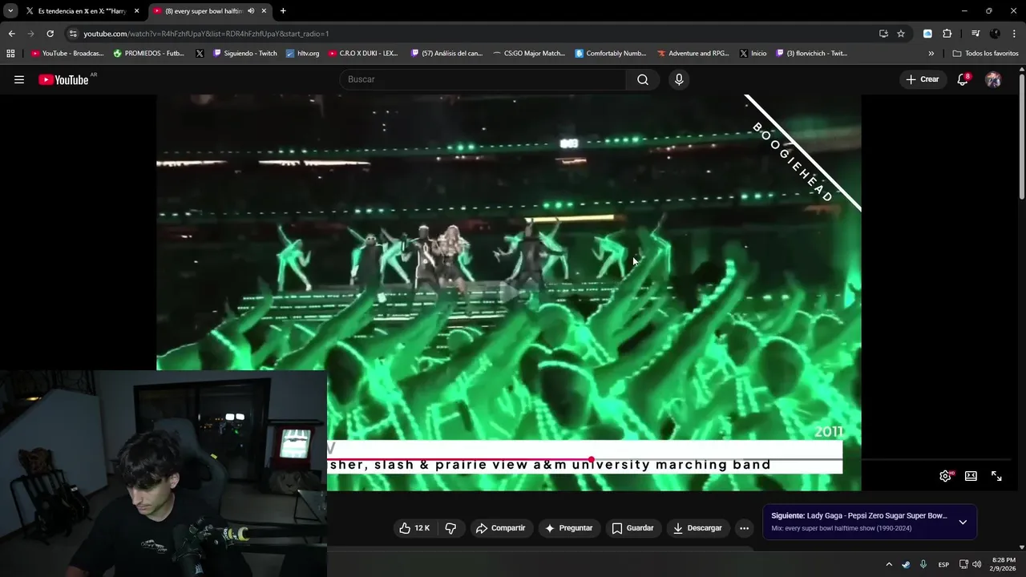Viewport: 1026px width, 577px height.
Task: Show hidden system tray icons
Action: pos(888,564)
